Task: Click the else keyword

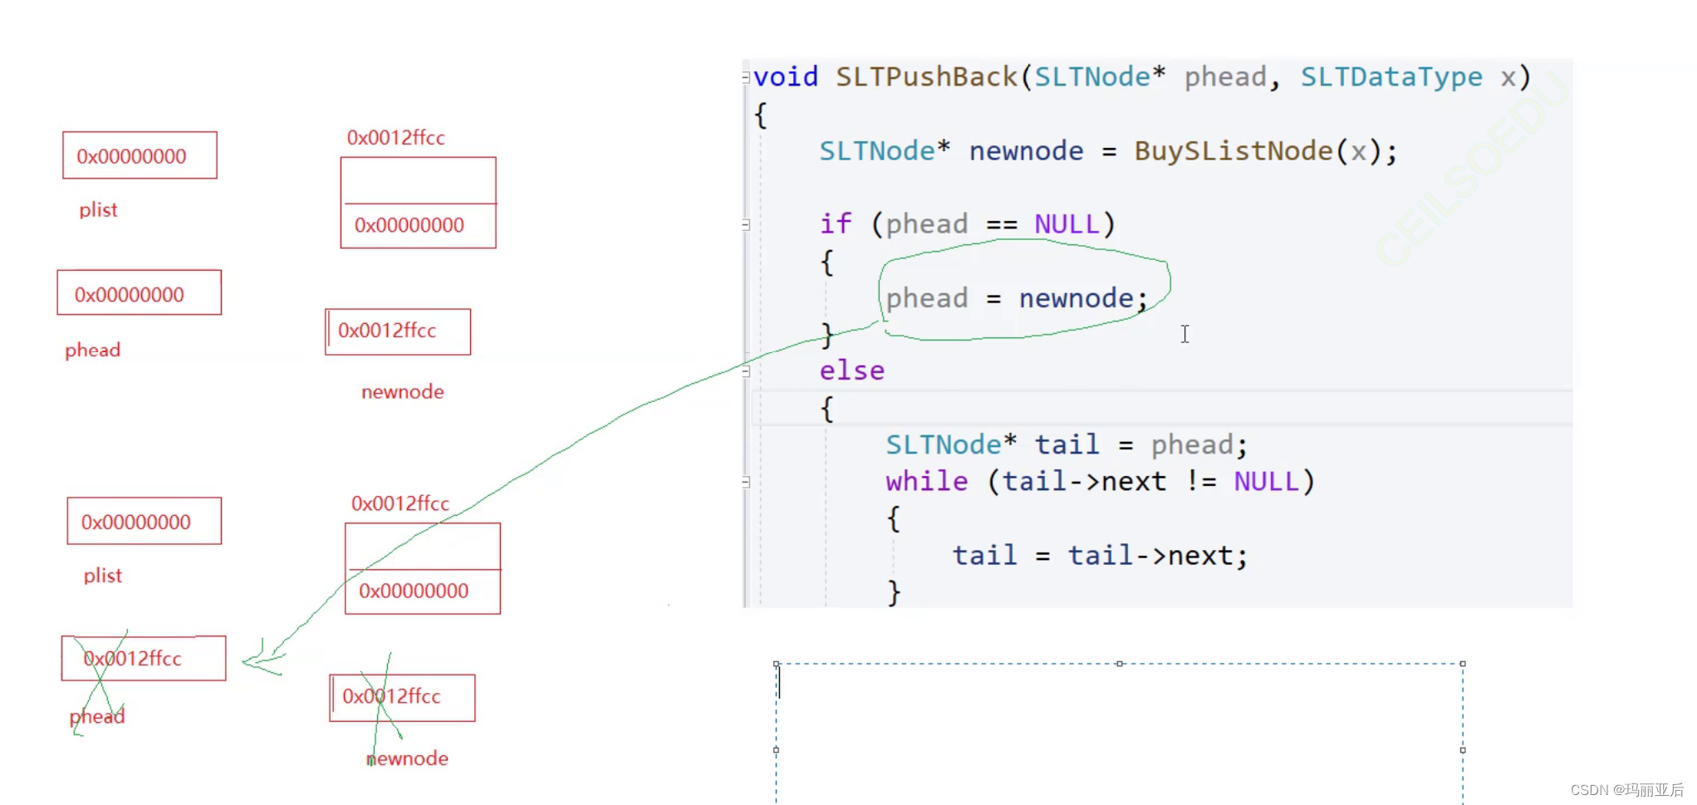Action: [x=852, y=371]
